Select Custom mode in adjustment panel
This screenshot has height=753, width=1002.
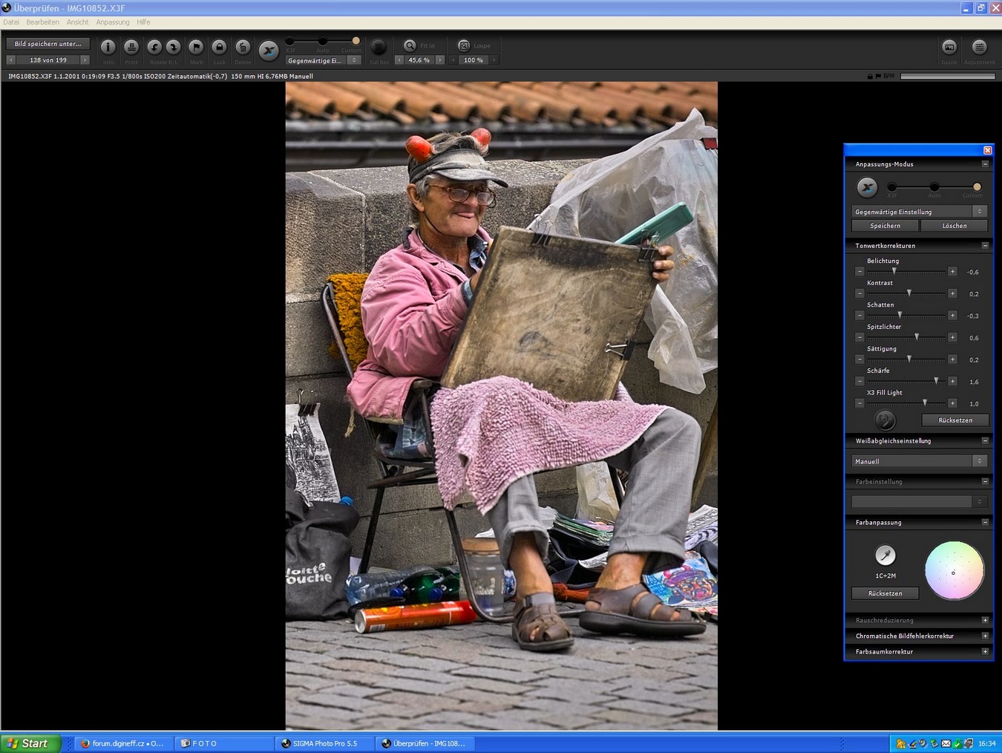click(x=977, y=187)
